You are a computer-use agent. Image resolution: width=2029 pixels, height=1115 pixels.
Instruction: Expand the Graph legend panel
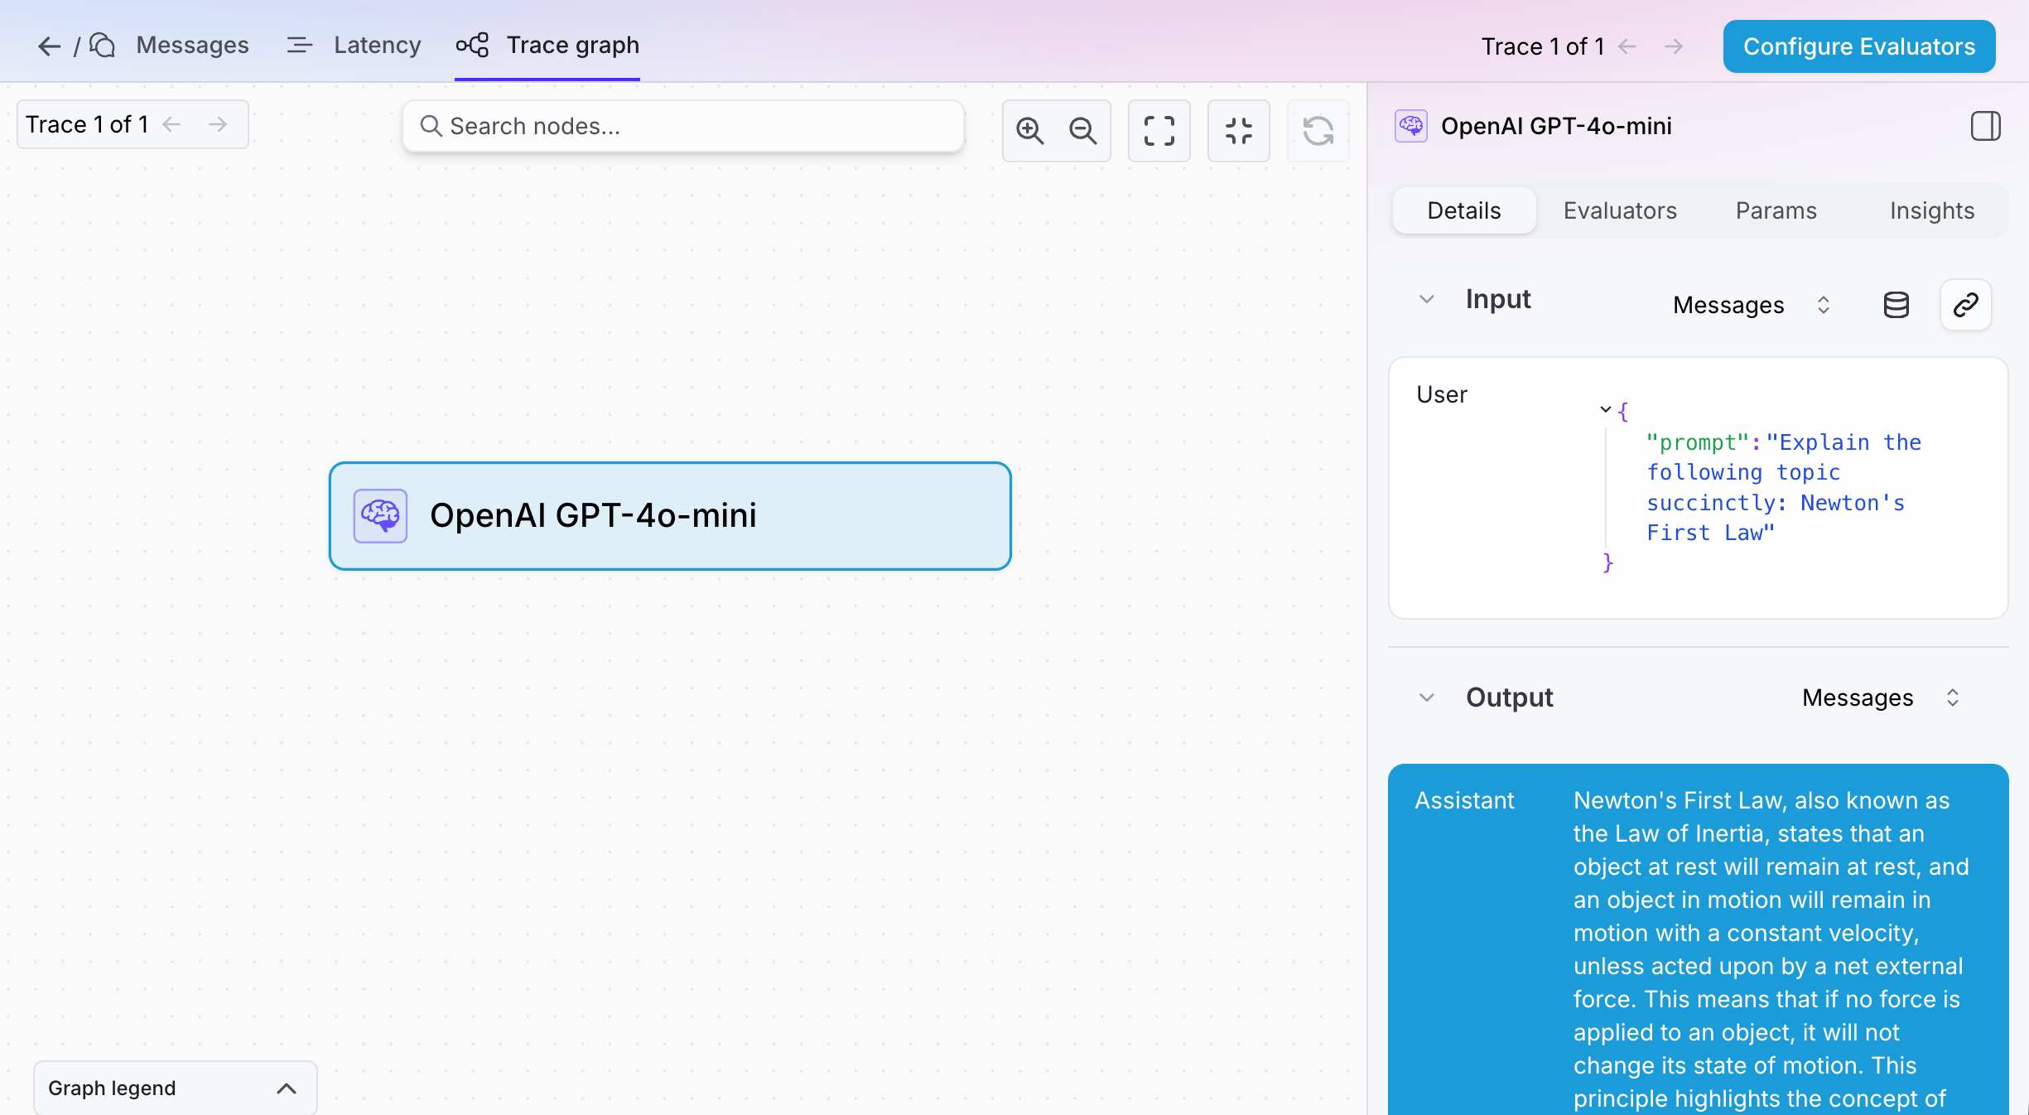click(x=175, y=1088)
